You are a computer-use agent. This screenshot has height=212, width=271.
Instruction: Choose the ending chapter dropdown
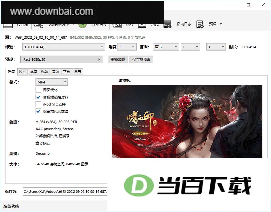point(216,47)
